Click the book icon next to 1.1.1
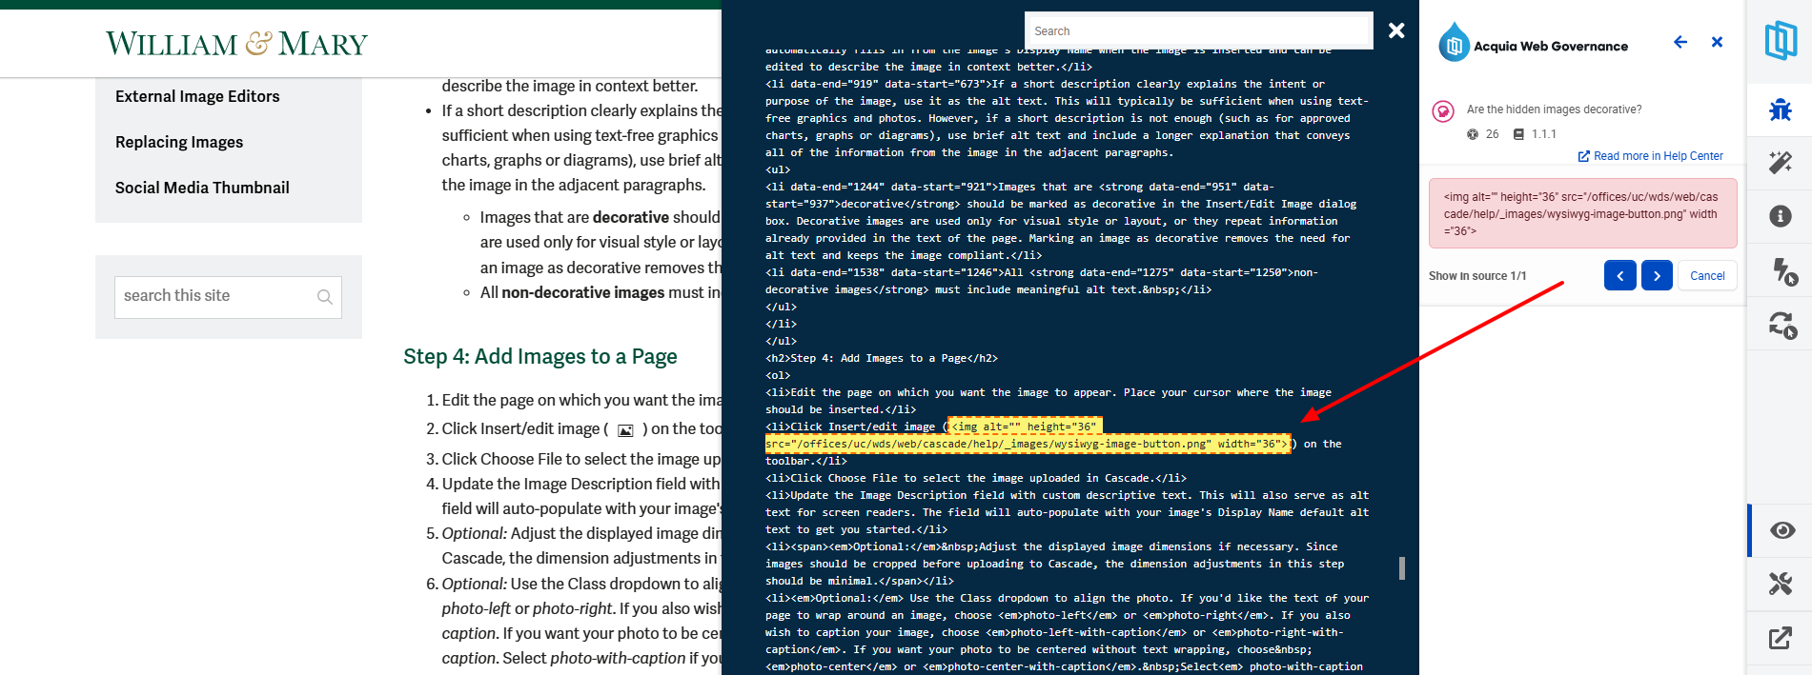This screenshot has width=1812, height=675. click(x=1518, y=134)
